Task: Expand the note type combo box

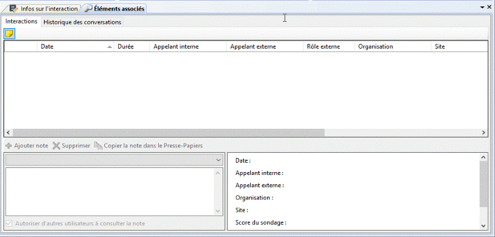Action: (x=218, y=160)
